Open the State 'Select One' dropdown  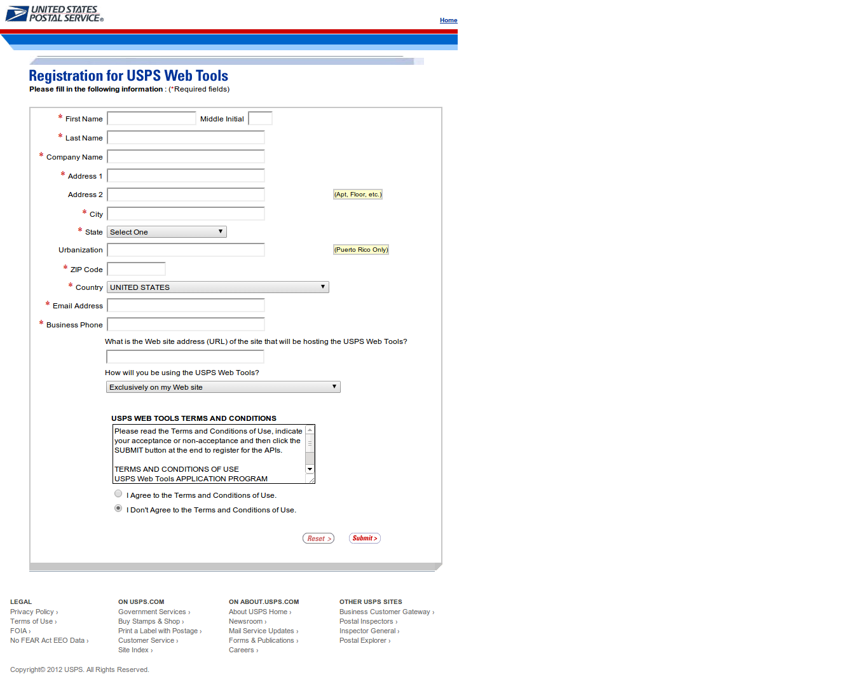[167, 232]
